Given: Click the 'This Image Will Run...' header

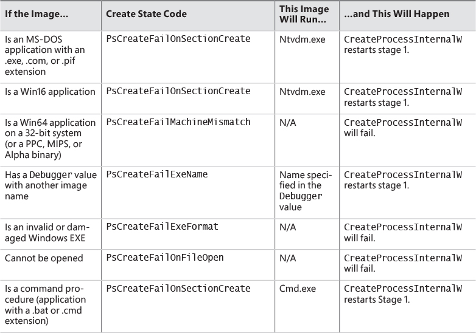Looking at the screenshot, I should (x=303, y=14).
